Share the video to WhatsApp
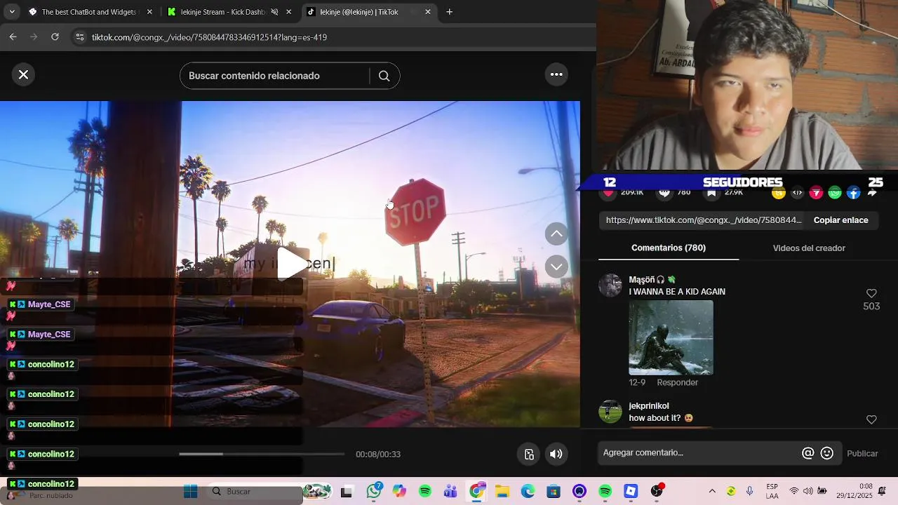The image size is (898, 505). coord(835,192)
